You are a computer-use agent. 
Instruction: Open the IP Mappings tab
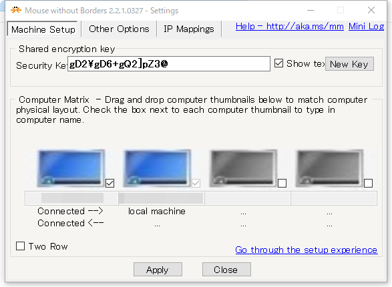(x=189, y=29)
